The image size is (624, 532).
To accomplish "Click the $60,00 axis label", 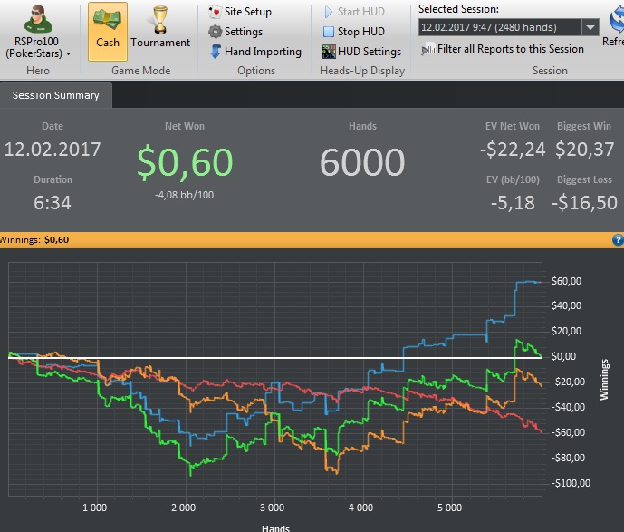I will pos(566,281).
